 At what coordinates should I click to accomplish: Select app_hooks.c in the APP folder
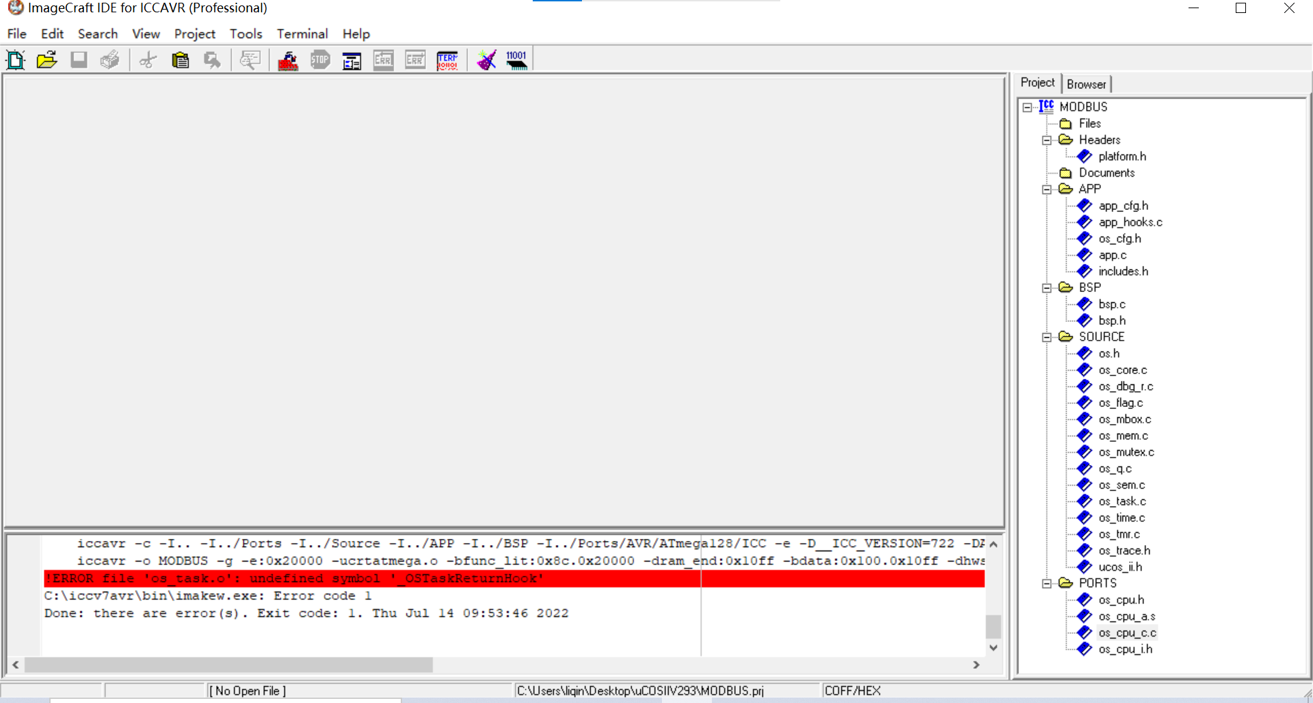click(1130, 222)
